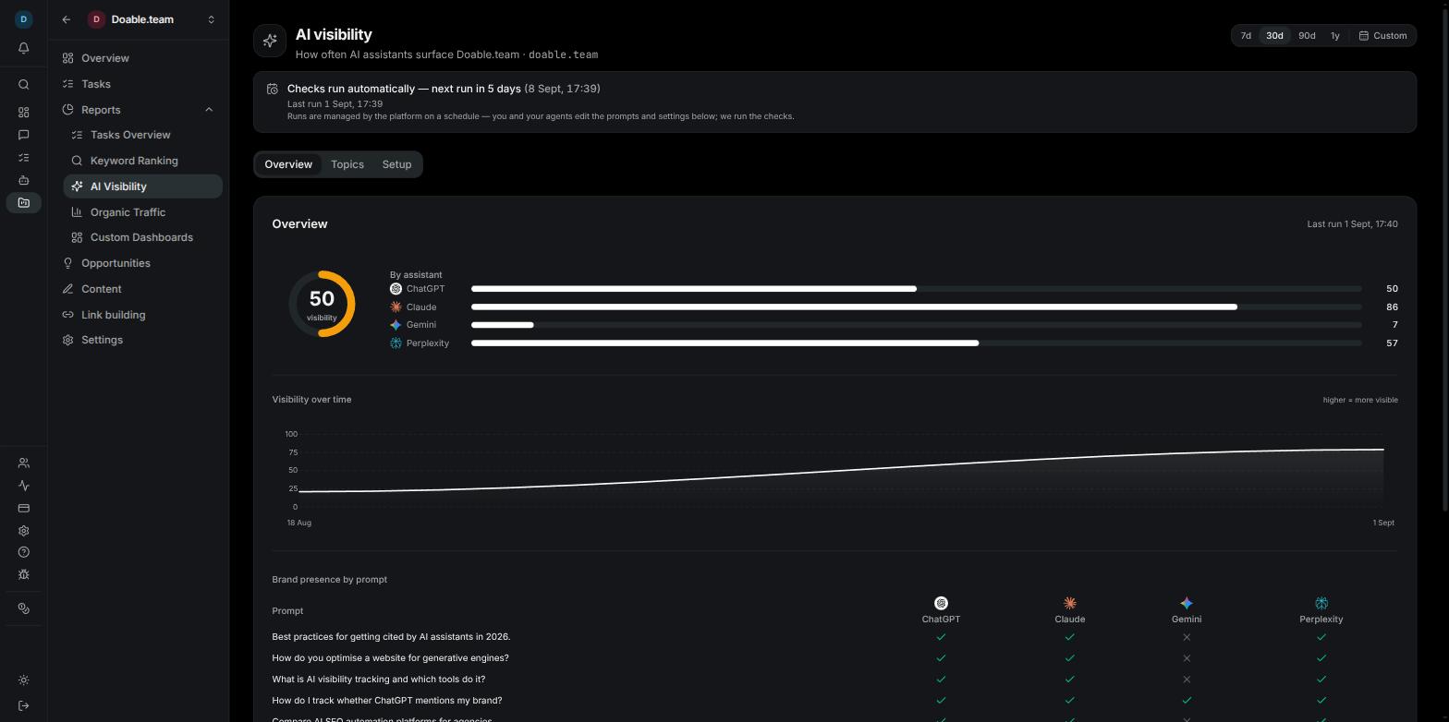The height and width of the screenshot is (722, 1449).
Task: Go to Link building
Action: pyautogui.click(x=139, y=315)
